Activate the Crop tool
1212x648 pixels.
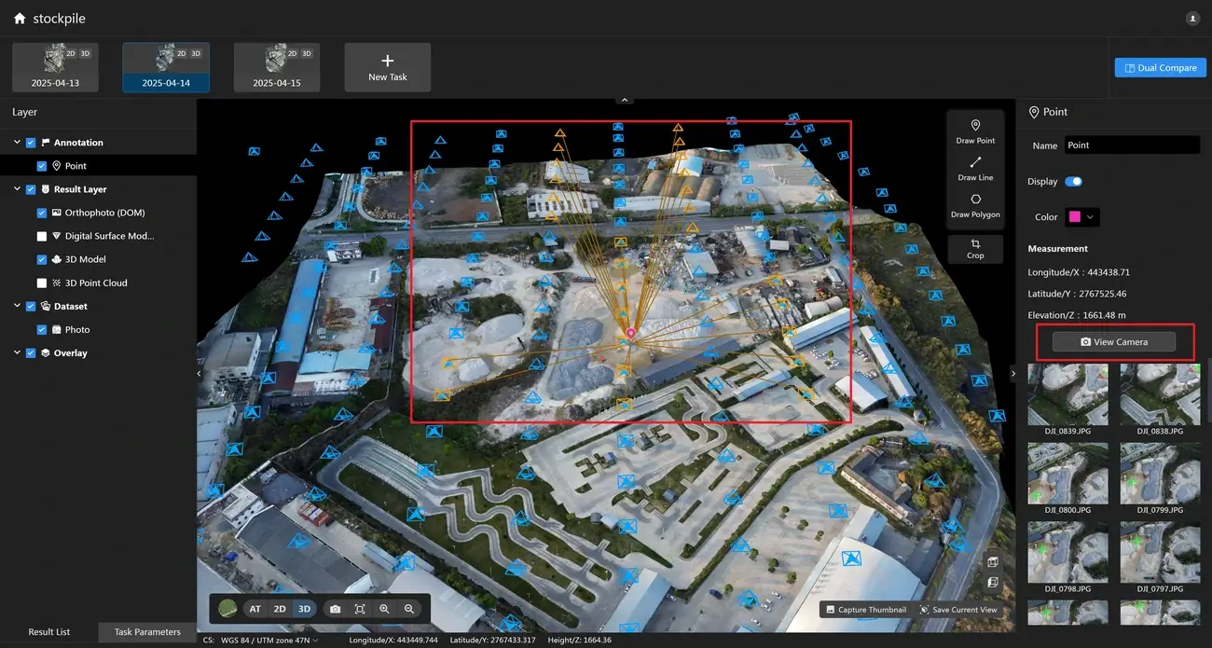pyautogui.click(x=975, y=248)
